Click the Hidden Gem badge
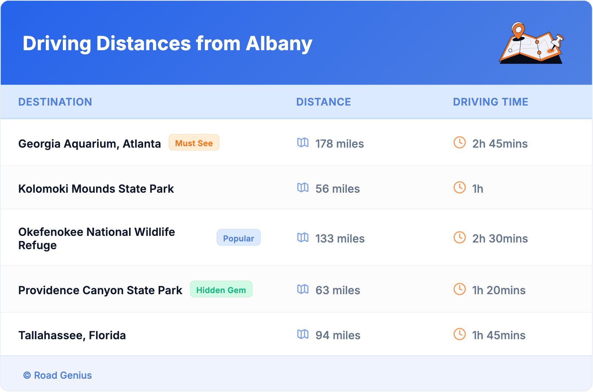 click(x=221, y=290)
